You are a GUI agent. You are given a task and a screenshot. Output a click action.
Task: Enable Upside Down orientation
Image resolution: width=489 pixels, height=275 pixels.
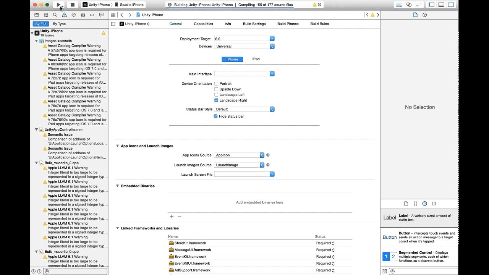[216, 89]
